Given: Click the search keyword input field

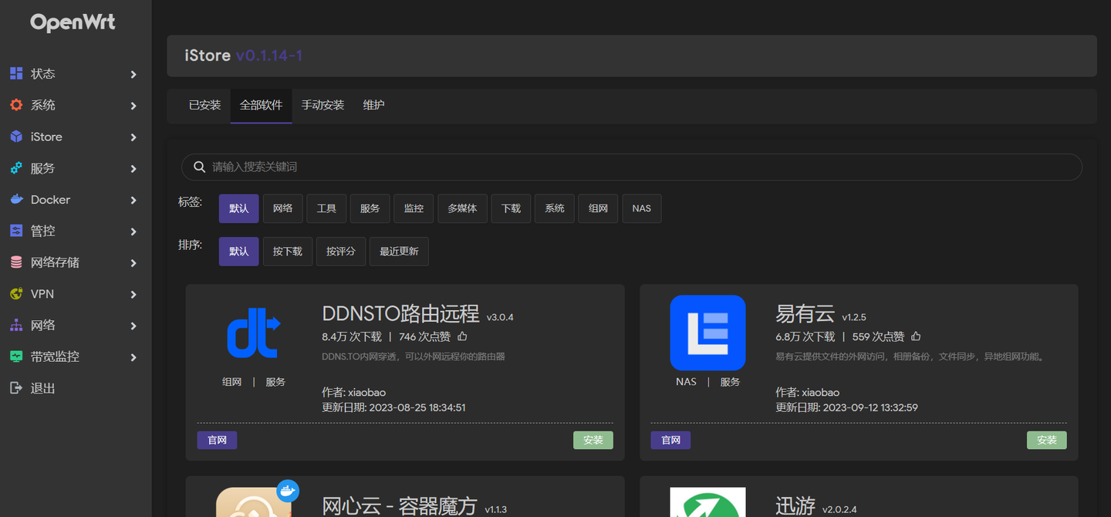Looking at the screenshot, I should 540,167.
